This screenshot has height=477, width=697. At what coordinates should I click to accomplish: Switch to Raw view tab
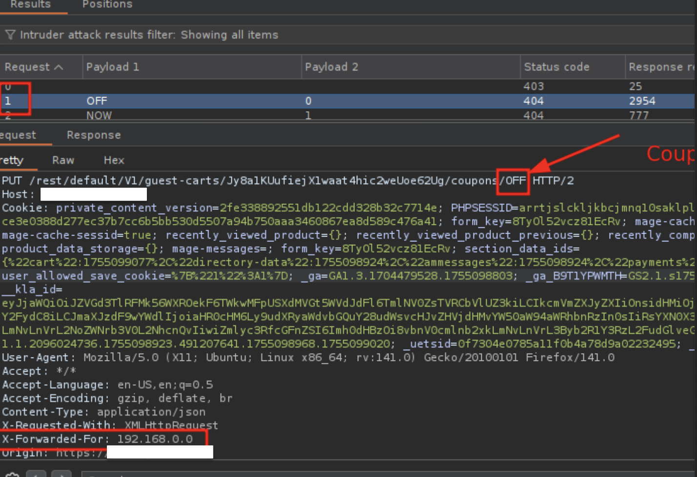(63, 160)
